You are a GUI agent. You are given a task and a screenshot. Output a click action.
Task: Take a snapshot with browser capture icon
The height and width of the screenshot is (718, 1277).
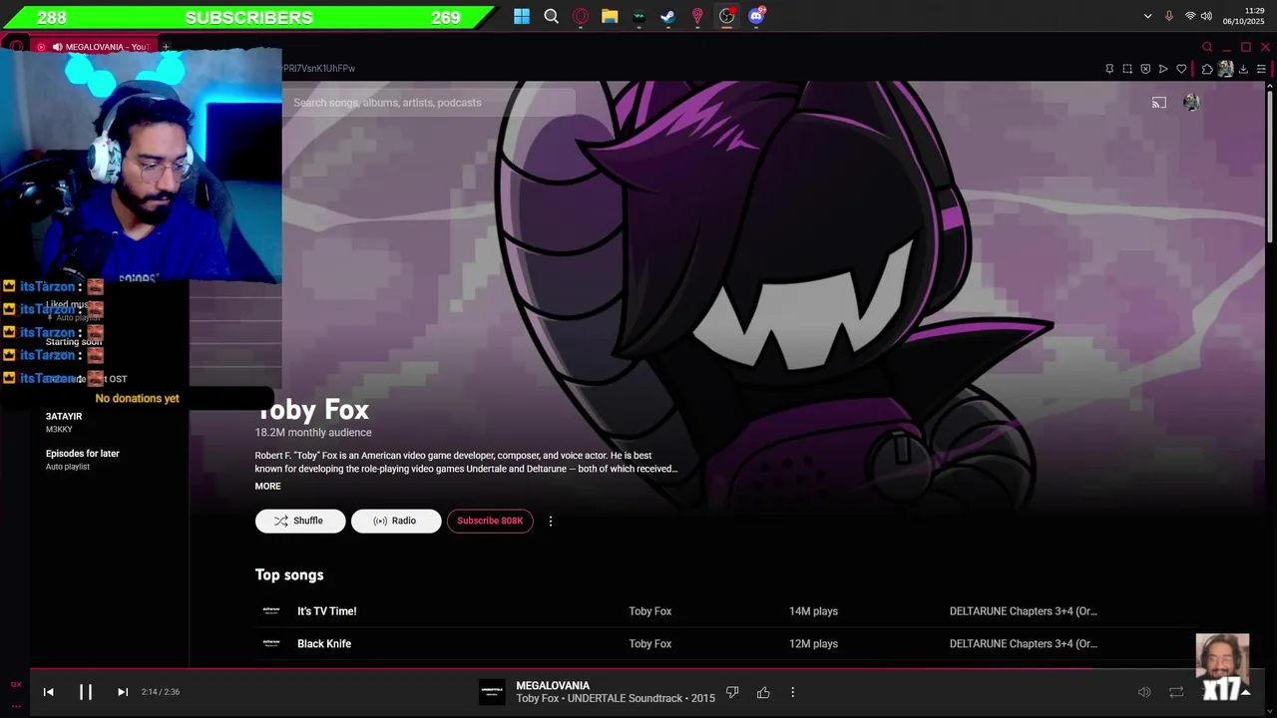1127,69
